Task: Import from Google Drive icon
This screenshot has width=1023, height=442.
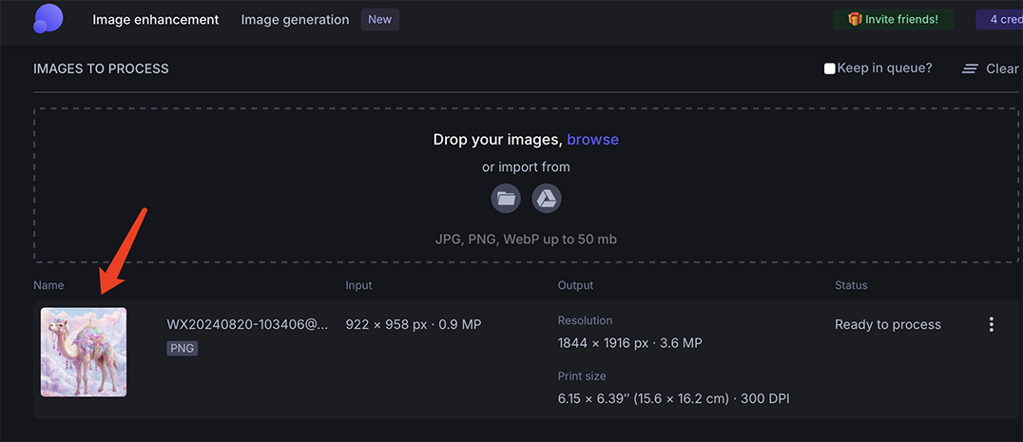Action: [x=547, y=199]
